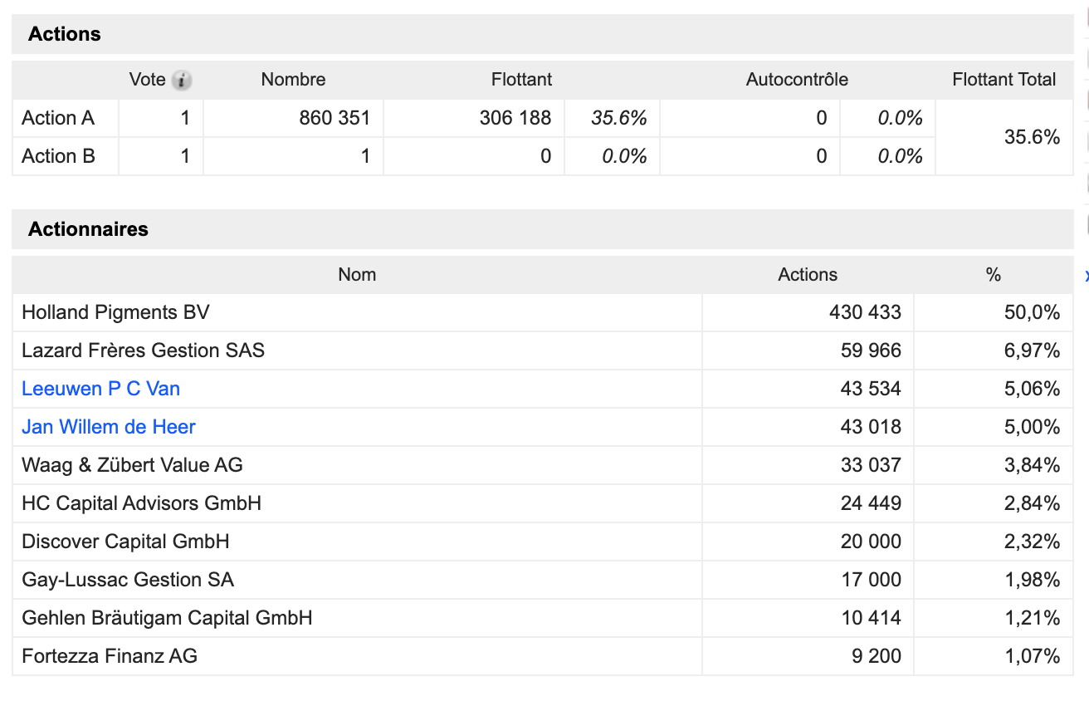Click the Nombre column header
The image size is (1089, 701).
tap(293, 80)
